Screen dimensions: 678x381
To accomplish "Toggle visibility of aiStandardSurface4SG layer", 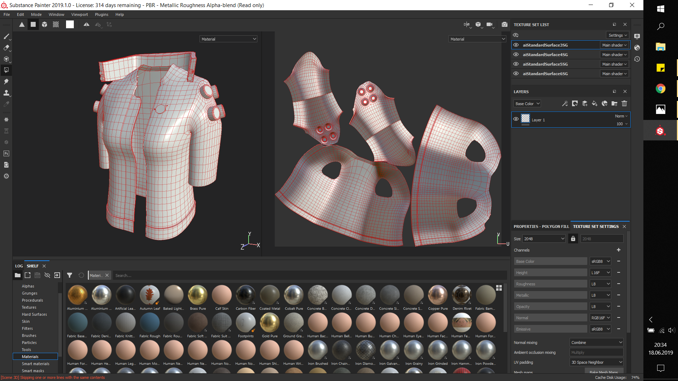I will click(516, 54).
